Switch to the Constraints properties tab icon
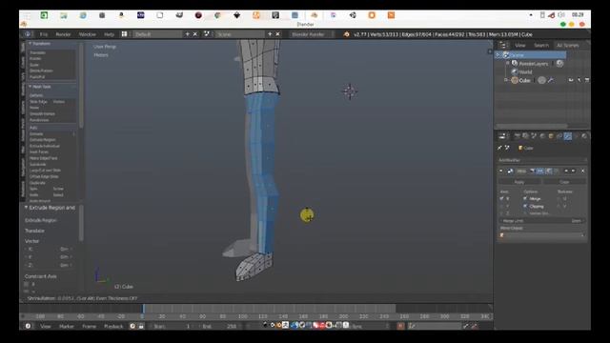The height and width of the screenshot is (343, 610). click(559, 136)
